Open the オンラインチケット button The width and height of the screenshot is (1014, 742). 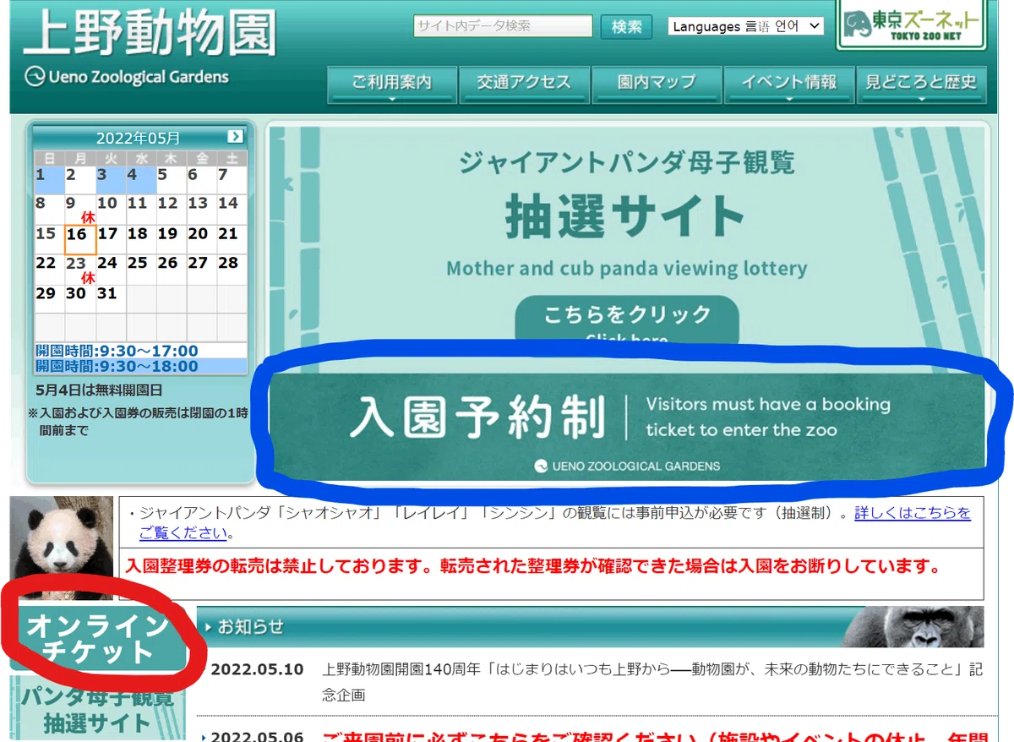pyautogui.click(x=98, y=639)
